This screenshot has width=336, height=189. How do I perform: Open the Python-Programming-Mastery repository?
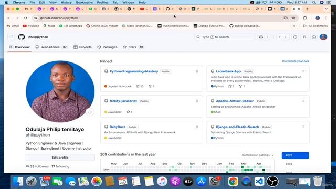(134, 71)
